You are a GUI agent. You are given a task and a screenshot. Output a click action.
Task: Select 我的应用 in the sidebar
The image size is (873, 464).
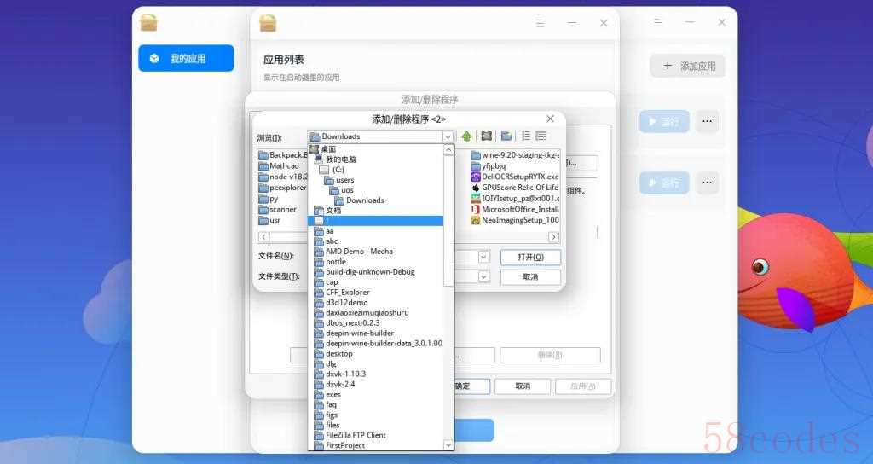[x=186, y=58]
